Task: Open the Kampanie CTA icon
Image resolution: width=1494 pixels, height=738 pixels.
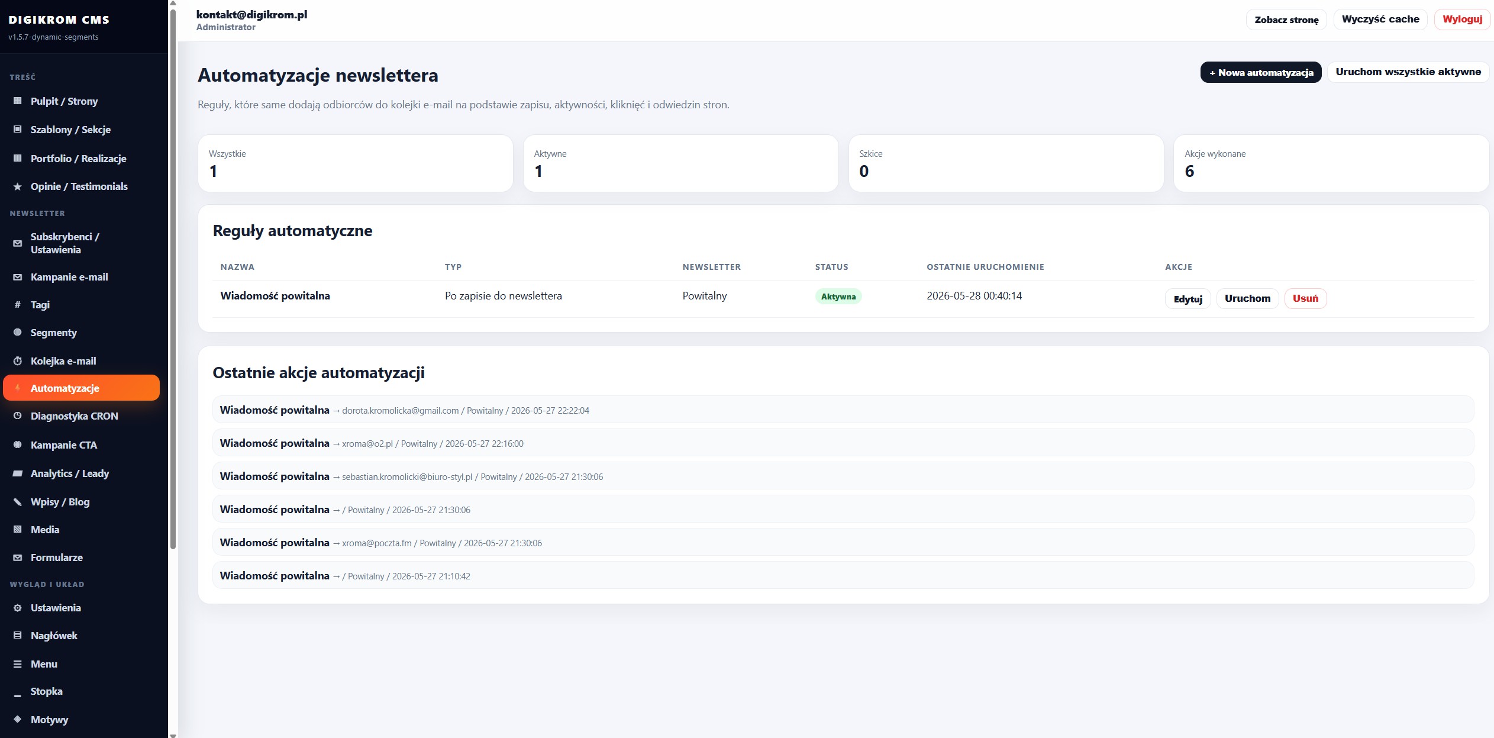Action: (18, 445)
